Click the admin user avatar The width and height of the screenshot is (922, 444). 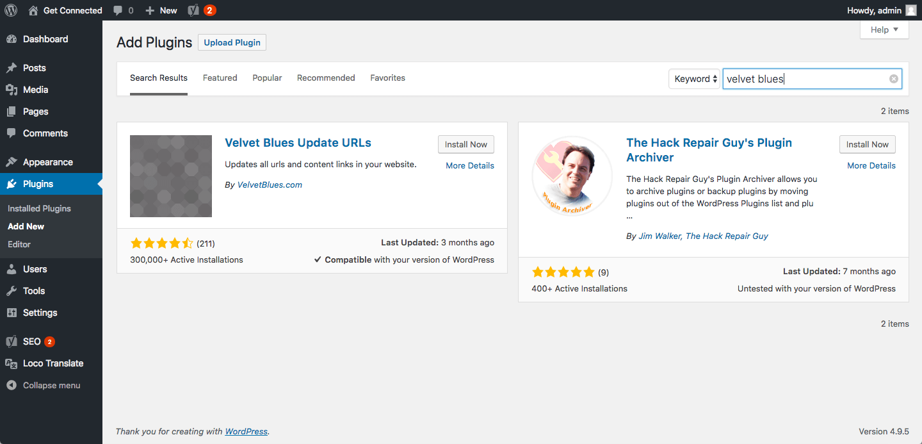point(910,10)
